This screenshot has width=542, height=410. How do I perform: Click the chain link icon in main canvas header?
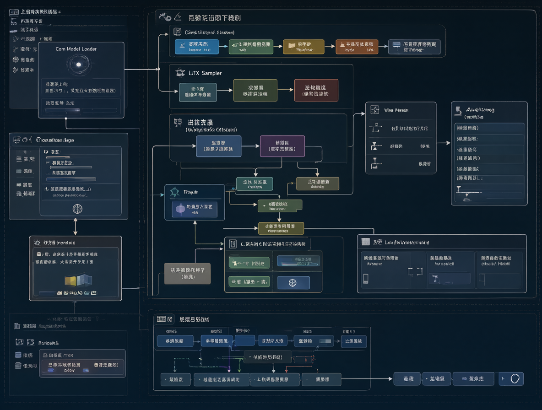[x=165, y=16]
